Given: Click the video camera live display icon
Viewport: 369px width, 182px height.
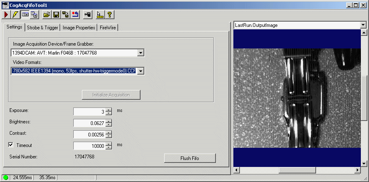Looking at the screenshot, I should [x=87, y=15].
